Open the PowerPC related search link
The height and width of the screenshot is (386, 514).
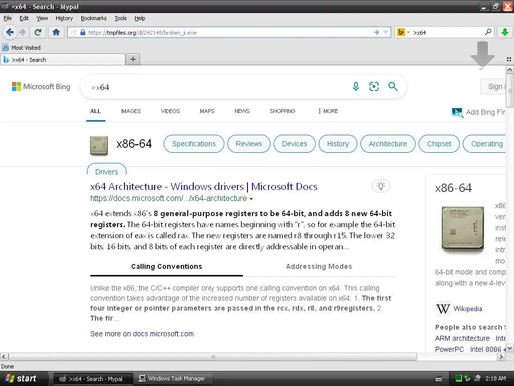click(x=449, y=349)
